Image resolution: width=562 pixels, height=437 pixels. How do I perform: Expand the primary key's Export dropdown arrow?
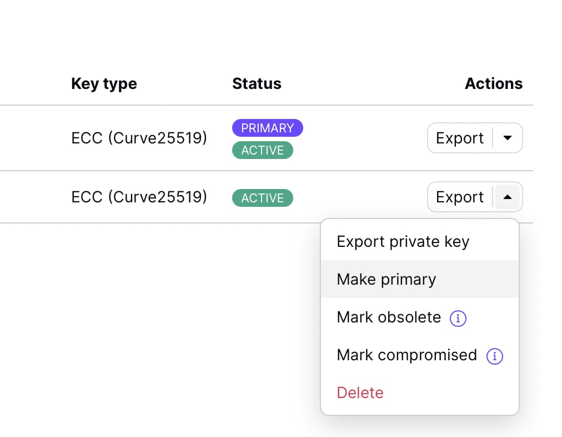(x=507, y=138)
